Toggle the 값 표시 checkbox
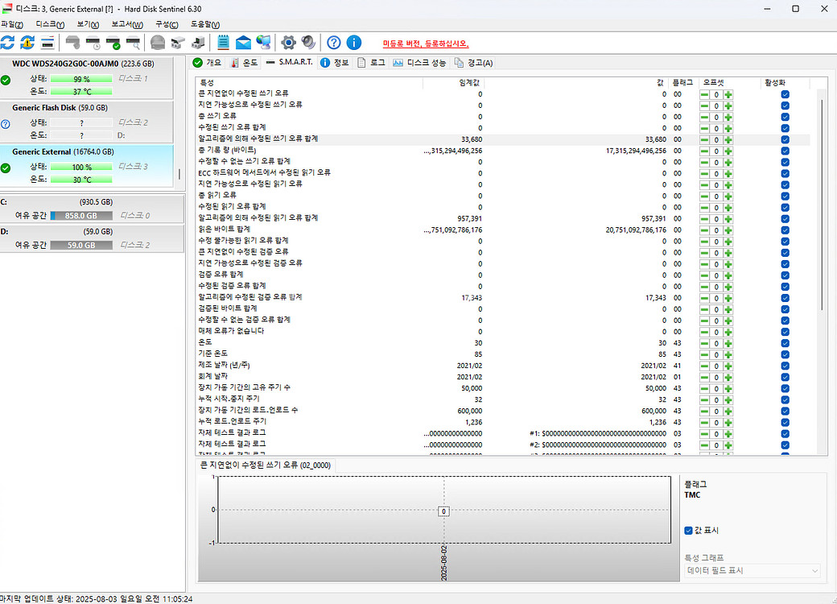Screen dimensions: 837x604 point(689,530)
